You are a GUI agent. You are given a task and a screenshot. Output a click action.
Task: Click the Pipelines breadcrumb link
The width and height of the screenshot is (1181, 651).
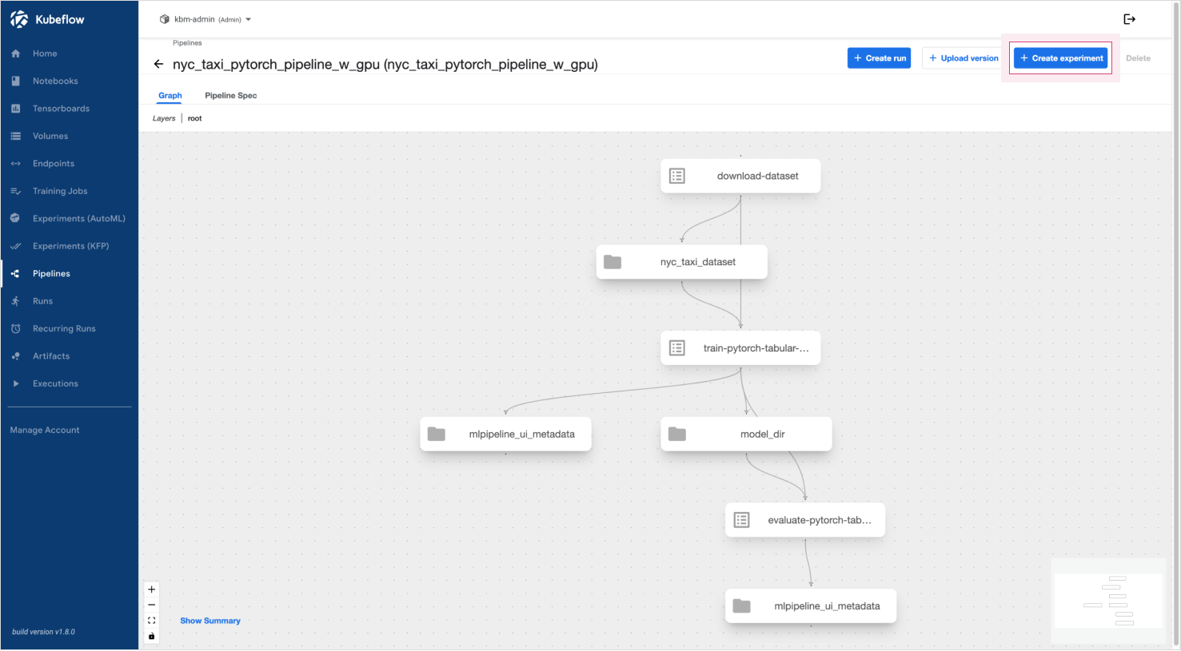pyautogui.click(x=187, y=43)
